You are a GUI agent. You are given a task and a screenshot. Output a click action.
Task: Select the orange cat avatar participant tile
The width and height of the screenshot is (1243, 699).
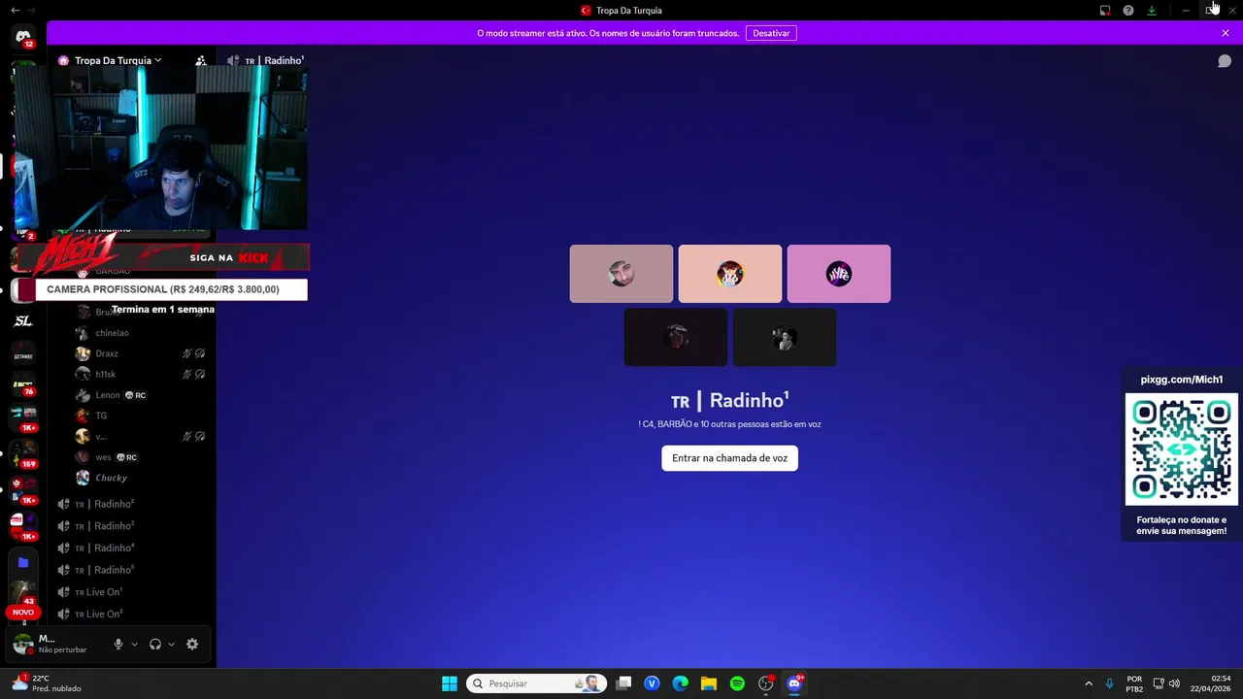click(x=730, y=274)
